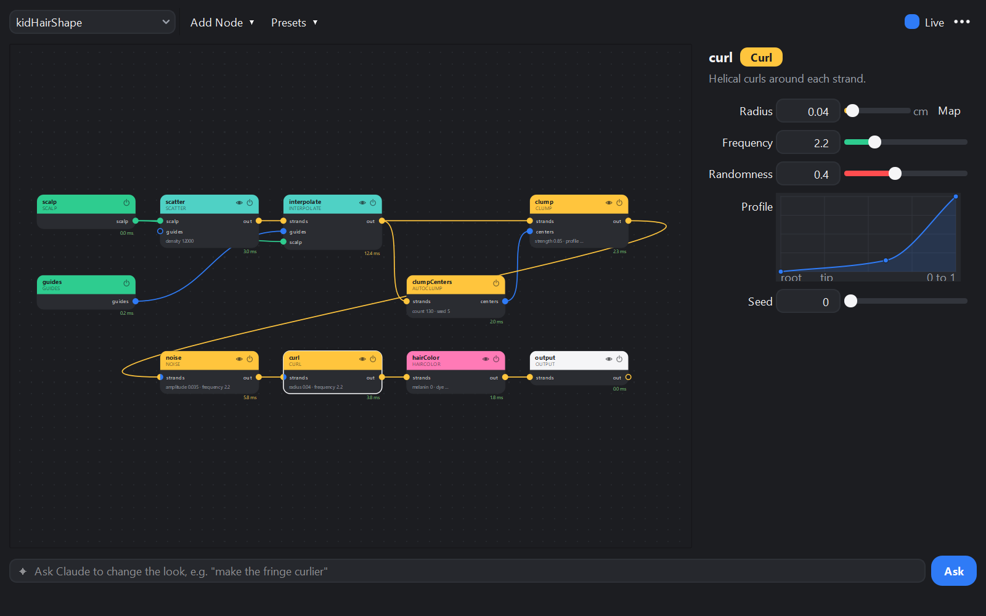Open the Add Node menu
Viewport: 986px width, 616px height.
222,23
